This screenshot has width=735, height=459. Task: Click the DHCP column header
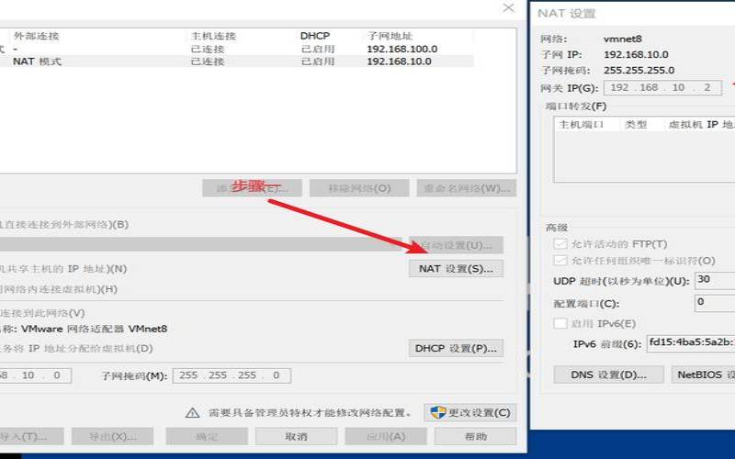(314, 36)
